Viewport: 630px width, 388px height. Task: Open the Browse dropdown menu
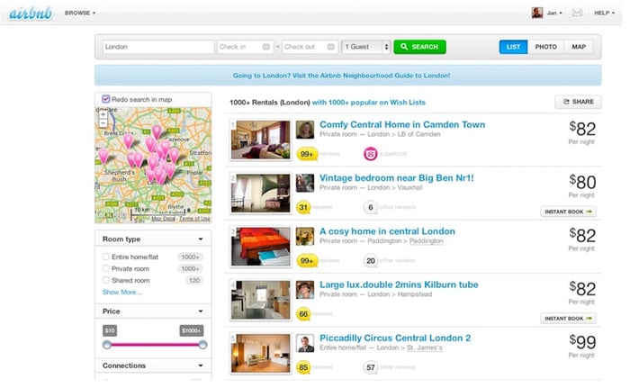point(80,13)
